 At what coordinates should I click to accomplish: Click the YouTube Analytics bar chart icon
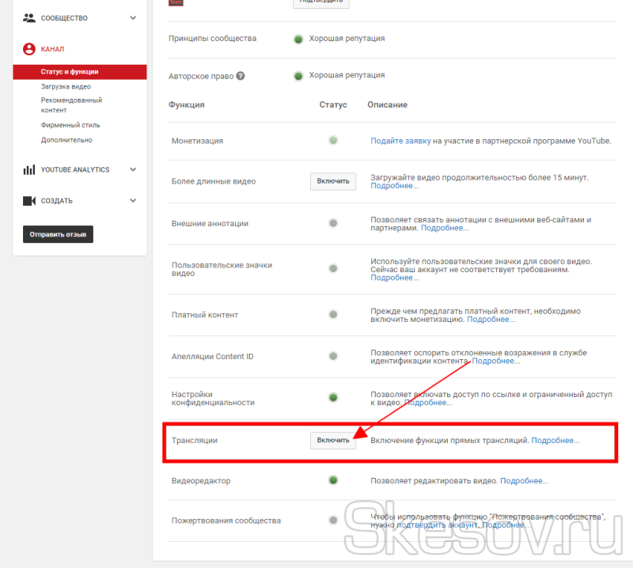pos(29,169)
